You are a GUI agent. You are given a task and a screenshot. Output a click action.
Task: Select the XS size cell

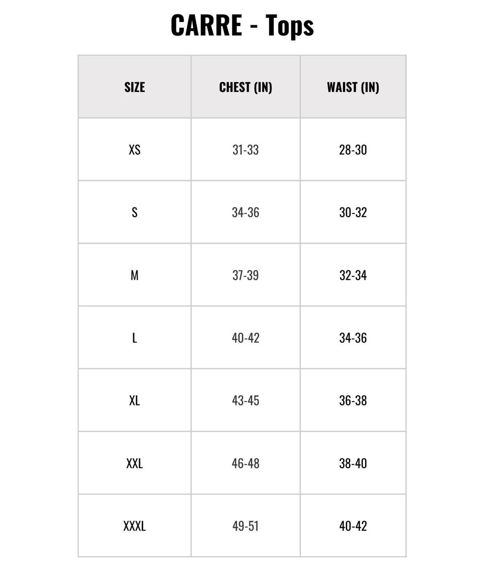pos(135,150)
